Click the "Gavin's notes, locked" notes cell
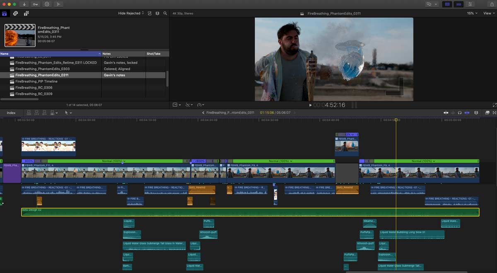This screenshot has width=497, height=273. coord(121,62)
